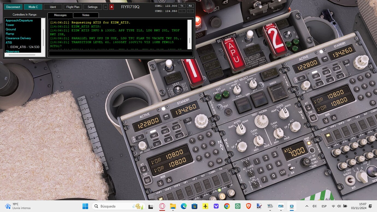The image size is (377, 212).
Task: Open the vPilot Flight Plan window
Action: pyautogui.click(x=73, y=7)
